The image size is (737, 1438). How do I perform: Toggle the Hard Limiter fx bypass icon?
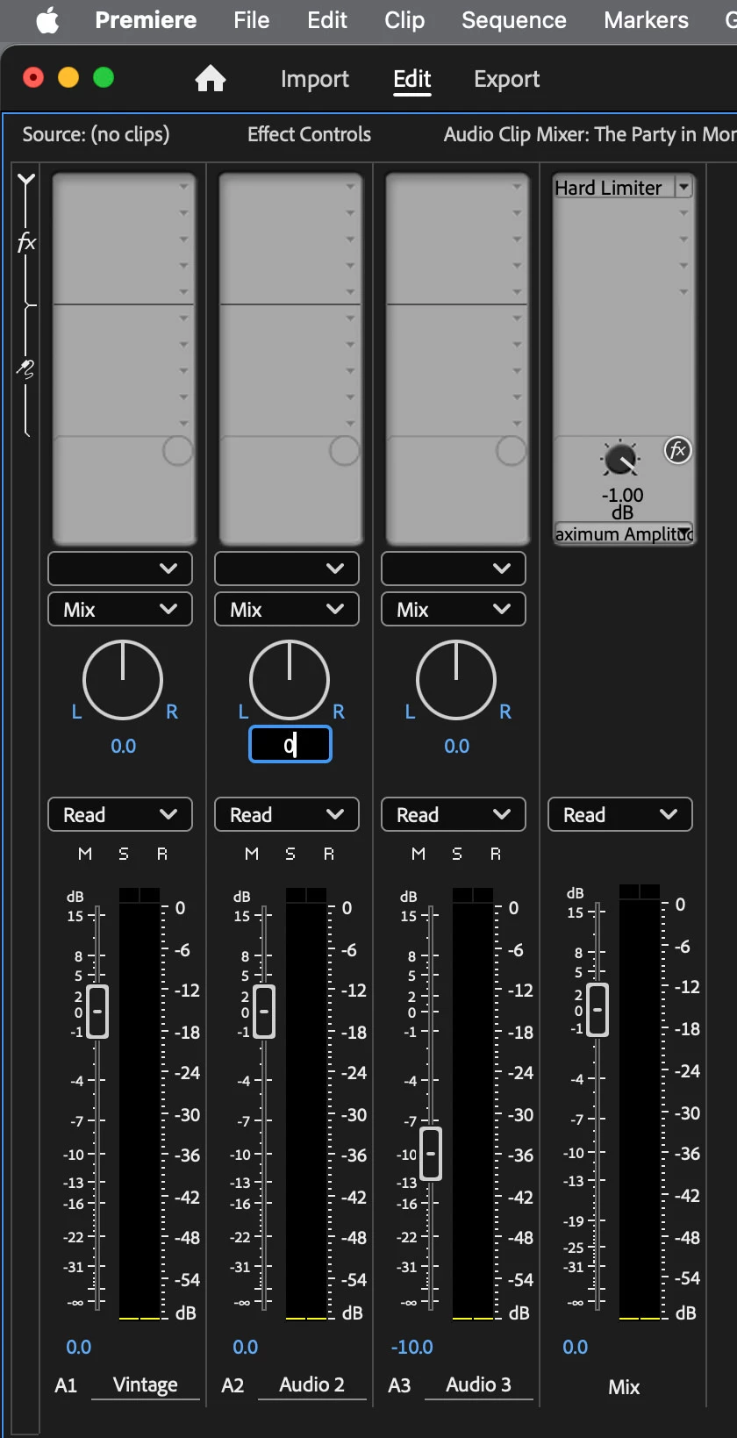coord(677,451)
